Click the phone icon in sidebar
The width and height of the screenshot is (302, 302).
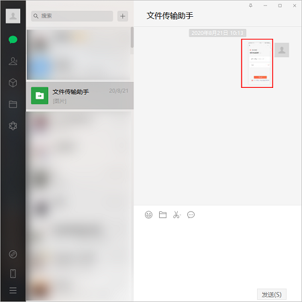click(13, 273)
